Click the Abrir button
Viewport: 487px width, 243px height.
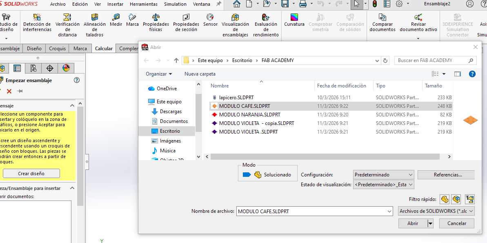click(x=413, y=223)
